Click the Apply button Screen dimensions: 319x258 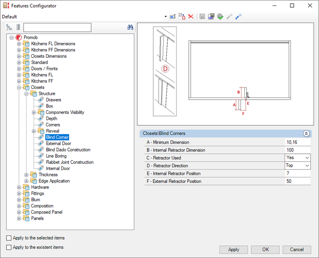point(234,249)
